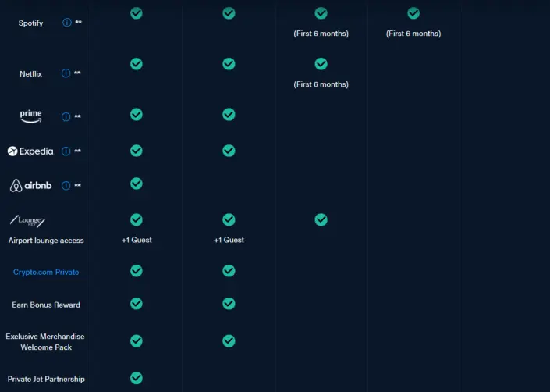Click the lounge access checkmark in the third column
The width and height of the screenshot is (550, 392).
321,219
